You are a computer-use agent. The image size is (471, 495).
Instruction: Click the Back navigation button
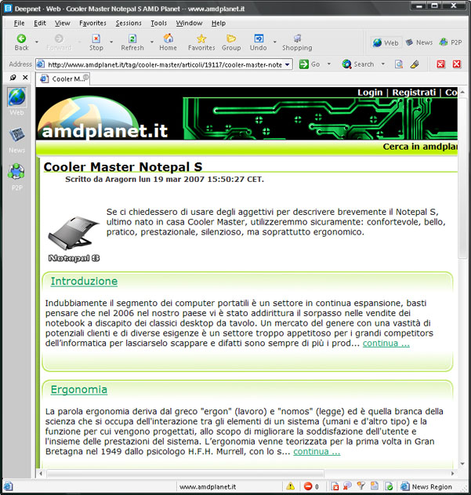pyautogui.click(x=21, y=42)
